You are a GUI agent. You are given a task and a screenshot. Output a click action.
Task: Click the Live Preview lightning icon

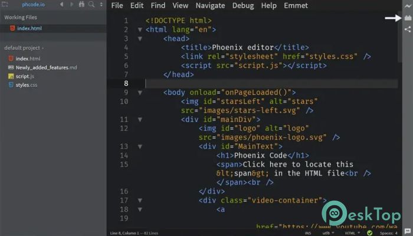pyautogui.click(x=408, y=6)
